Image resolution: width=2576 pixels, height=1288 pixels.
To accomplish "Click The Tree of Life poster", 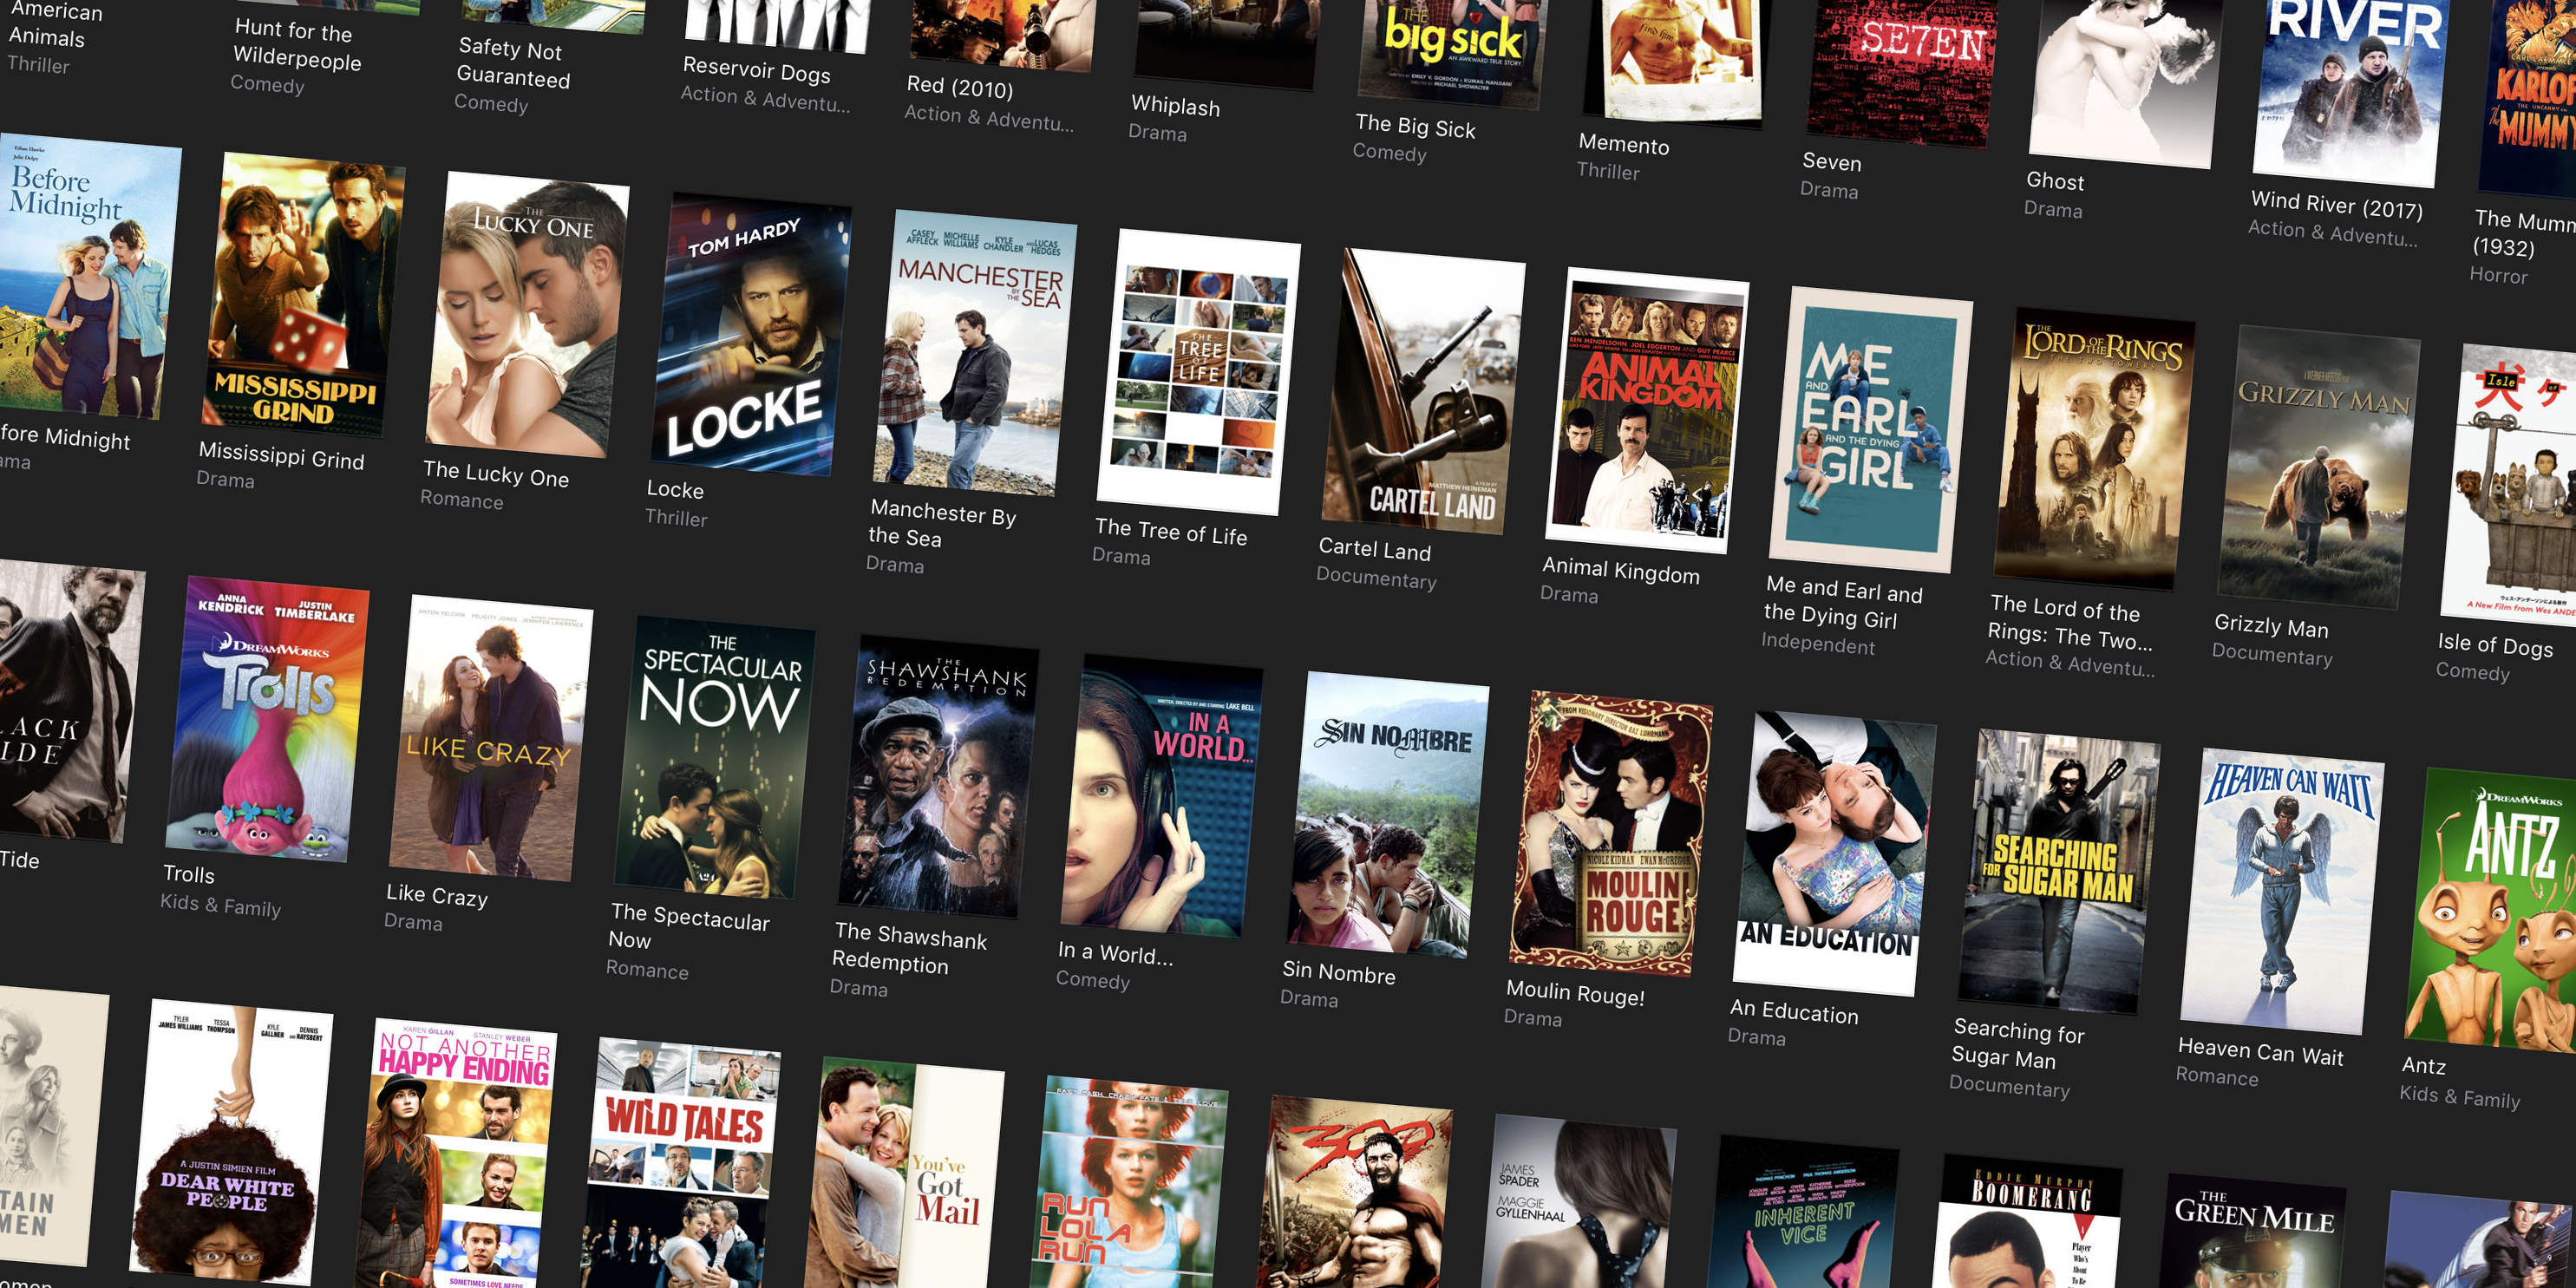I will click(1198, 372).
